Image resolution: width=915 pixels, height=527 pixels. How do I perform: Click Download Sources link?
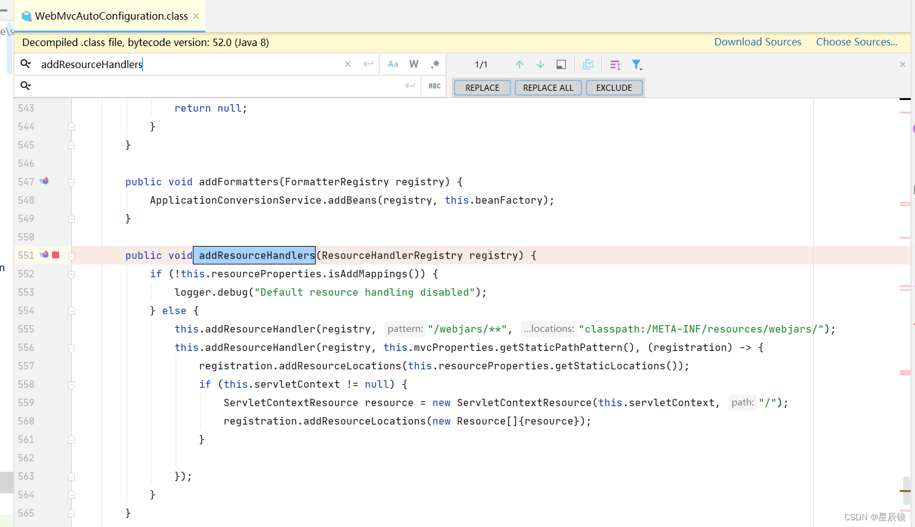758,42
